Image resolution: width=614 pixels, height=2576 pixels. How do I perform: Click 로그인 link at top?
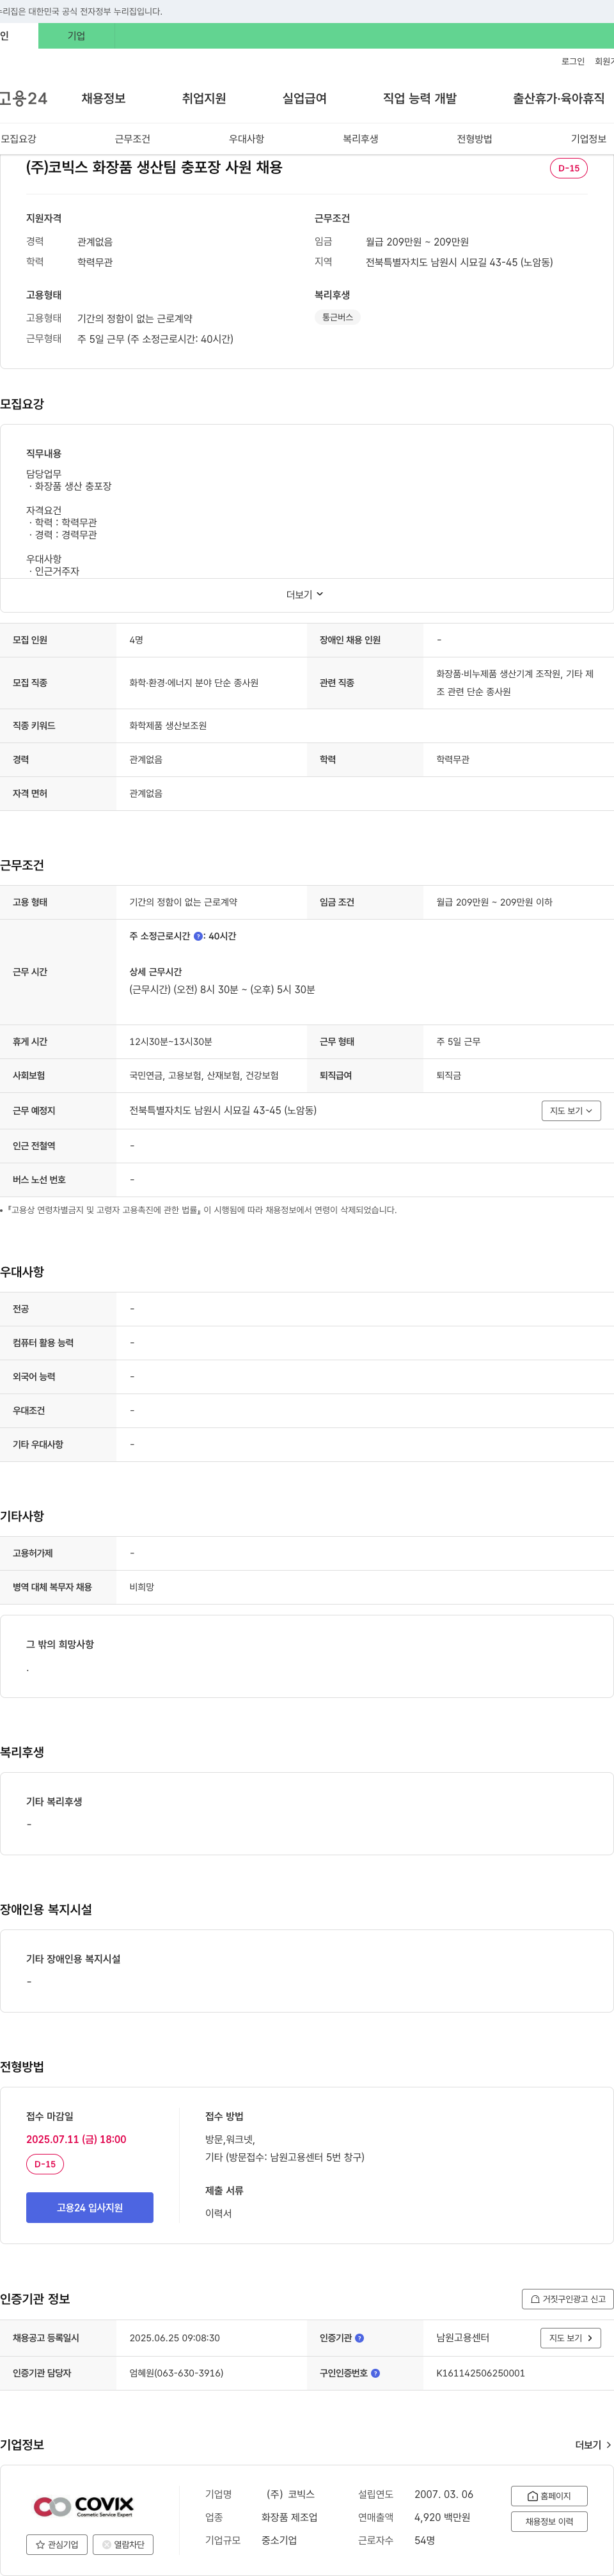(x=572, y=62)
